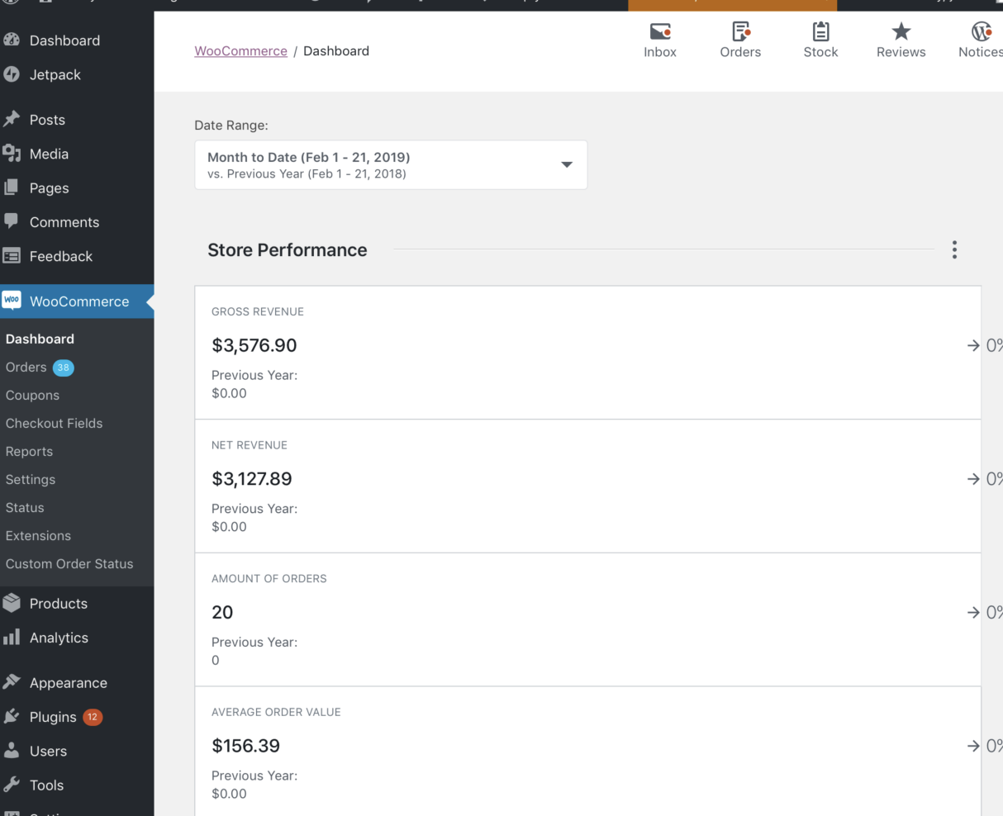Click the Jetpack icon in sidebar
Image resolution: width=1003 pixels, height=816 pixels.
pos(12,74)
